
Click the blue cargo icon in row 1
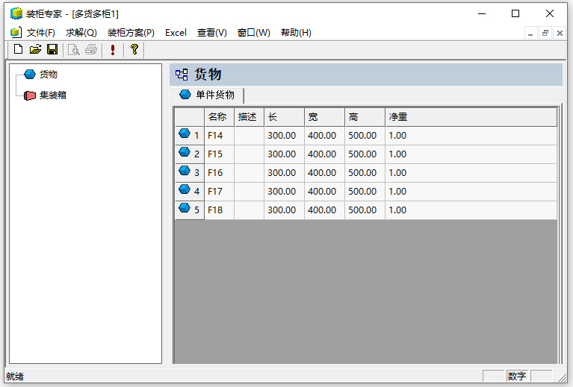pyautogui.click(x=185, y=133)
